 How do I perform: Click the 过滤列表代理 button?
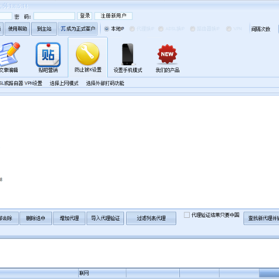[151, 219]
